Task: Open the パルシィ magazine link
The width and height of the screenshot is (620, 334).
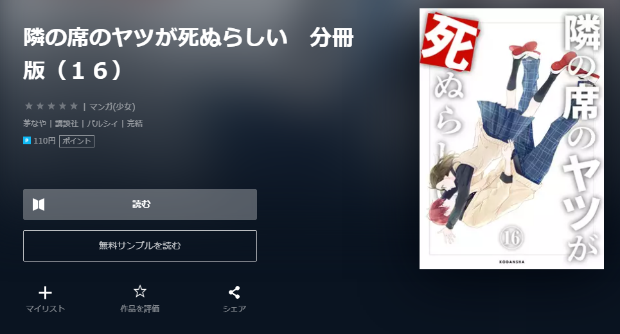Action: 102,124
